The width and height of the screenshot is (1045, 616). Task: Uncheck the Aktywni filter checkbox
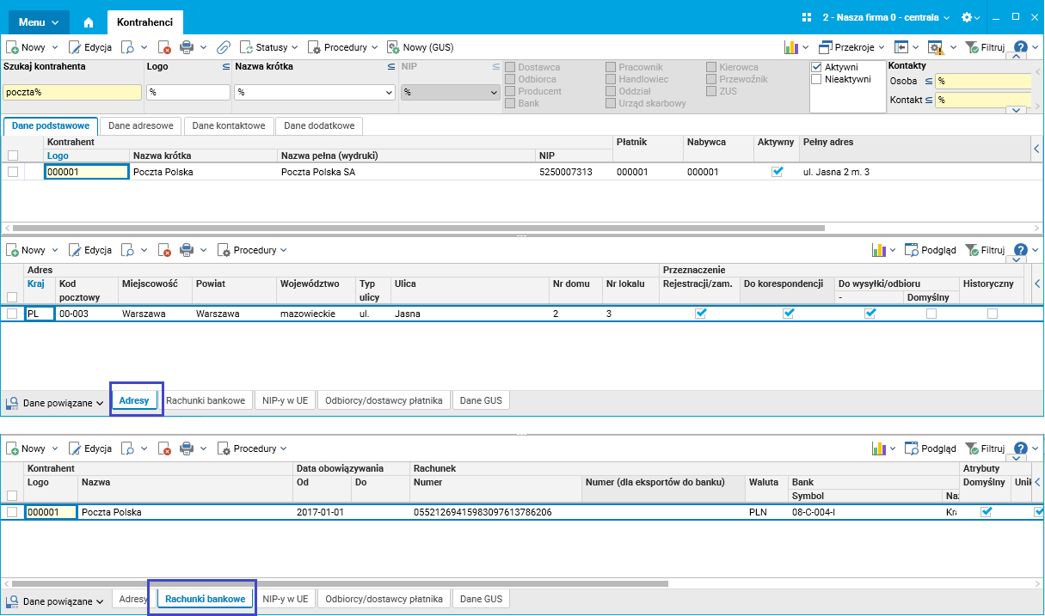(x=817, y=67)
